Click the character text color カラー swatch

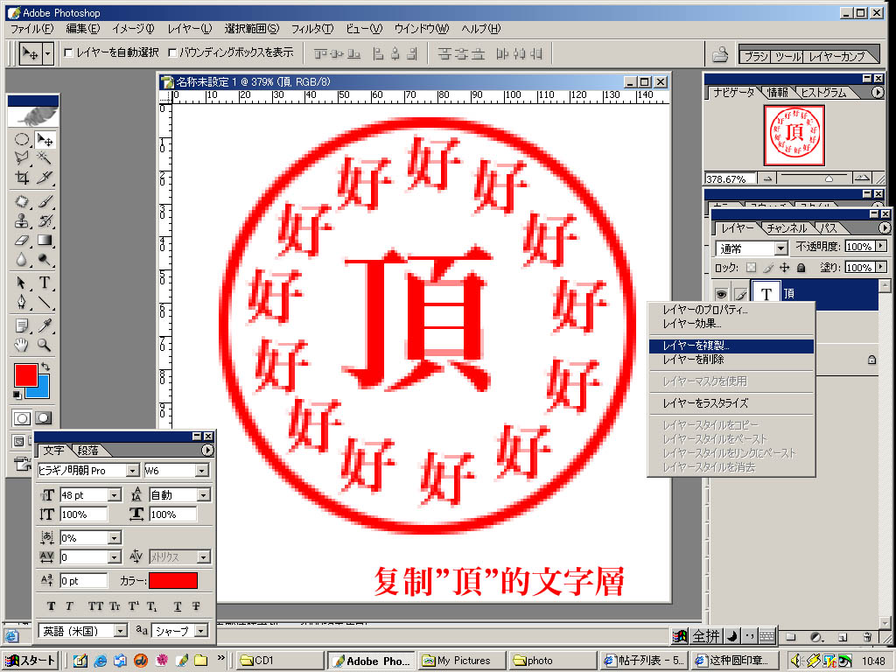pyautogui.click(x=173, y=581)
